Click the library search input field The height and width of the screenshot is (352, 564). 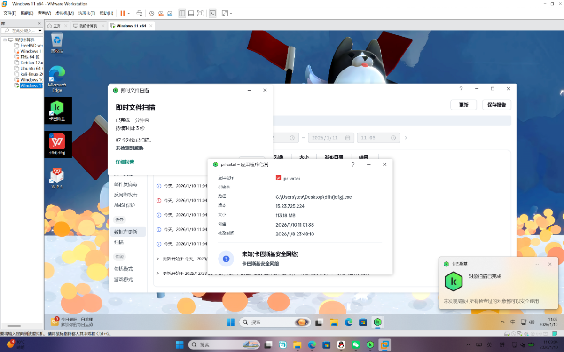pos(20,31)
